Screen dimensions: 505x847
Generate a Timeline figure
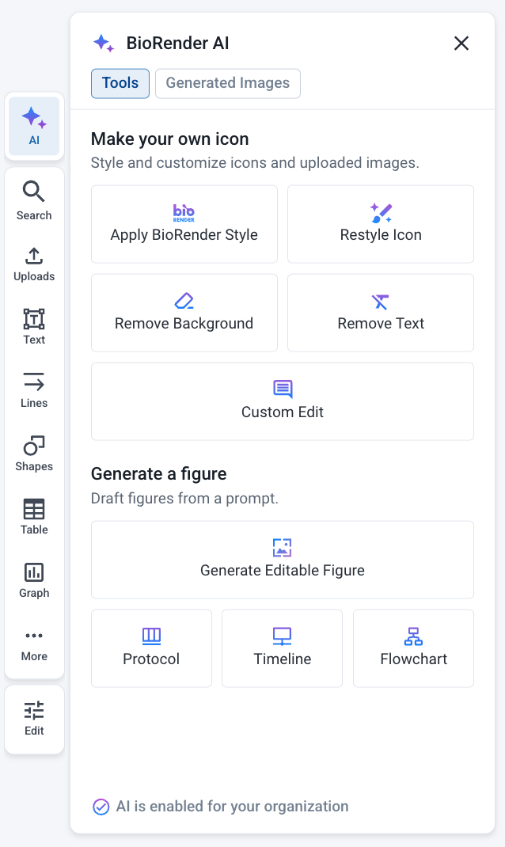click(x=283, y=648)
